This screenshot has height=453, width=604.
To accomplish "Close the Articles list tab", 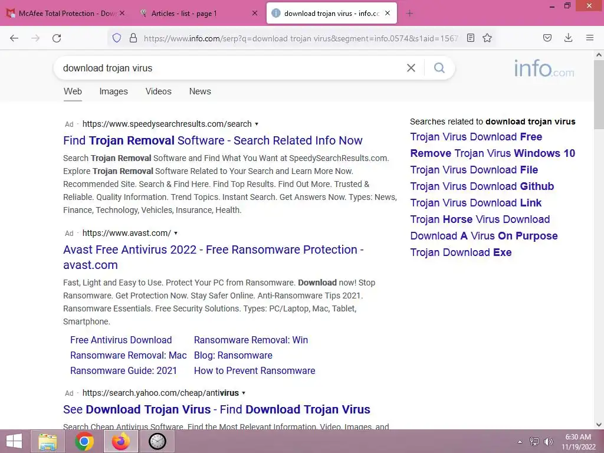I will [x=255, y=13].
